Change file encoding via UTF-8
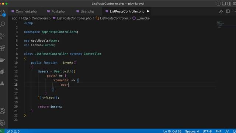The height and width of the screenshot is (133, 236). [x=207, y=132]
